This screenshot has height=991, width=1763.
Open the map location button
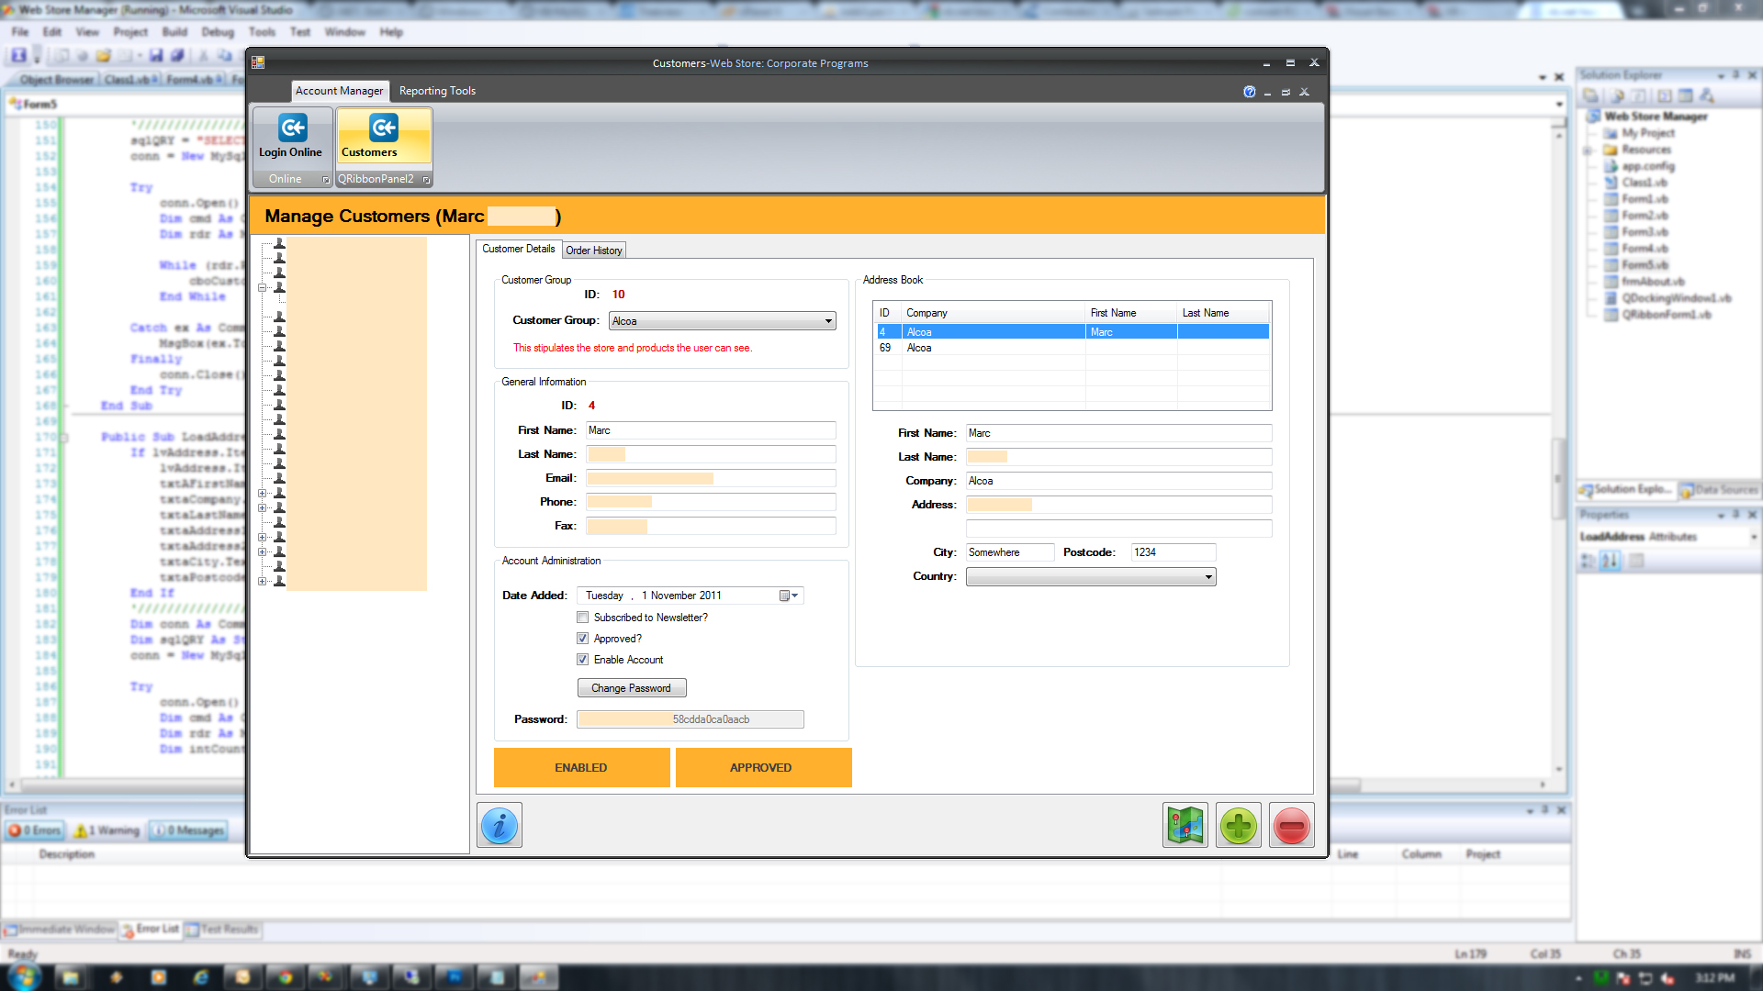(x=1185, y=826)
